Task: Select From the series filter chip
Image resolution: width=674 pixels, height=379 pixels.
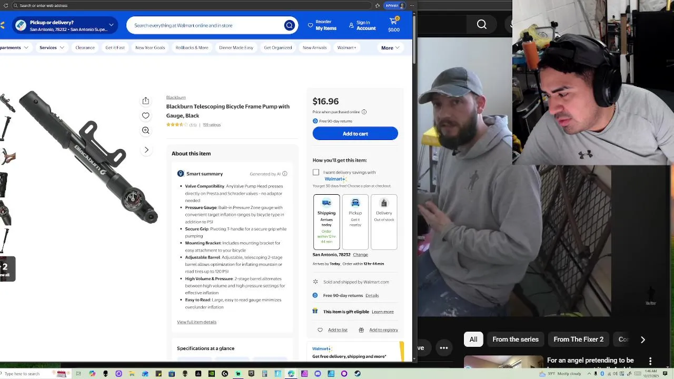Action: 516,340
